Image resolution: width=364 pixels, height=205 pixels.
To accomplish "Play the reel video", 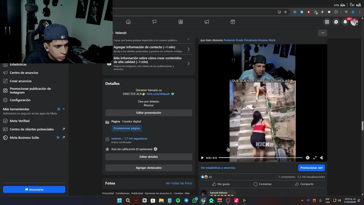I will pyautogui.click(x=202, y=158).
